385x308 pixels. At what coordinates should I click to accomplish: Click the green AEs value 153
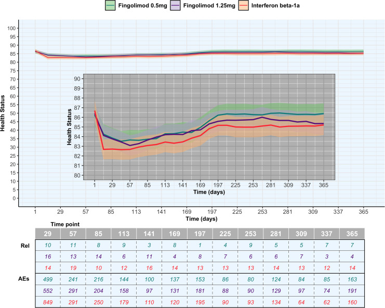200,279
